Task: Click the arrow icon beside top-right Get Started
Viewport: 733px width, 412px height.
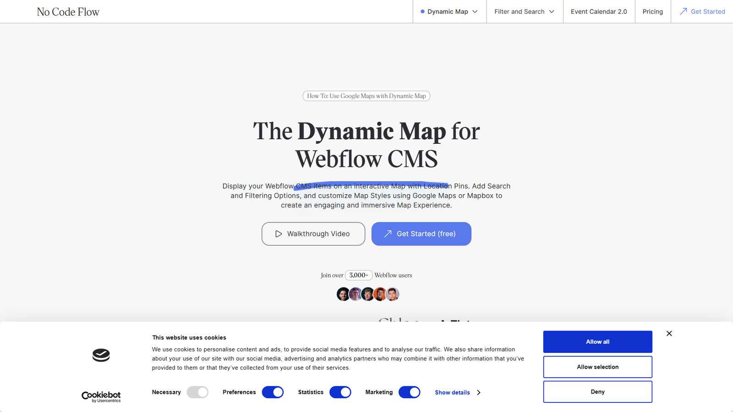Action: coord(683,11)
